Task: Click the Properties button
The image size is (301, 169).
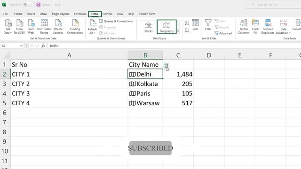Action: tap(108, 27)
